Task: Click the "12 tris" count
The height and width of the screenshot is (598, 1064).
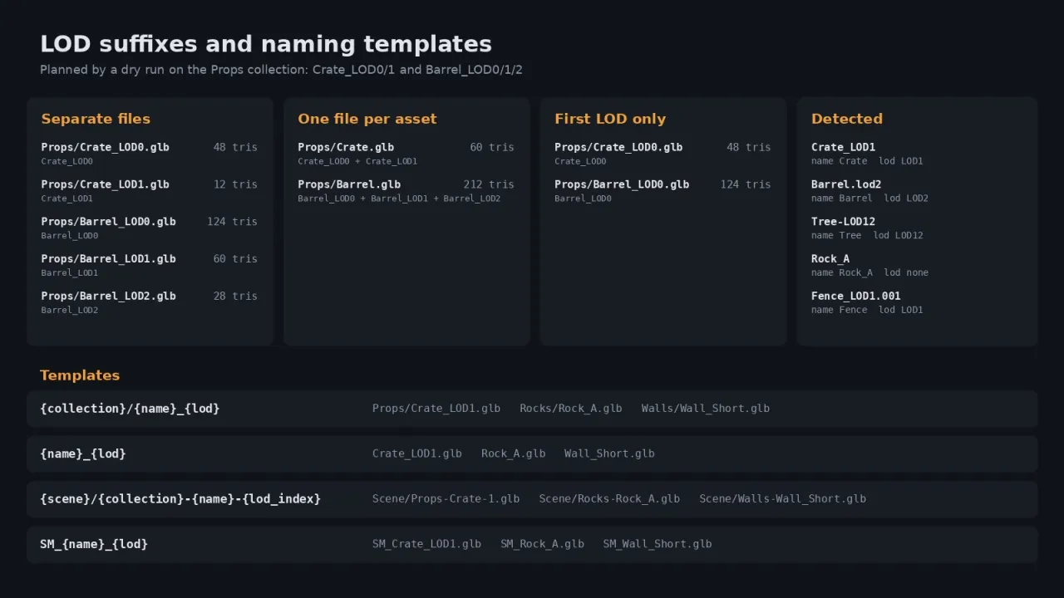Action: [235, 184]
